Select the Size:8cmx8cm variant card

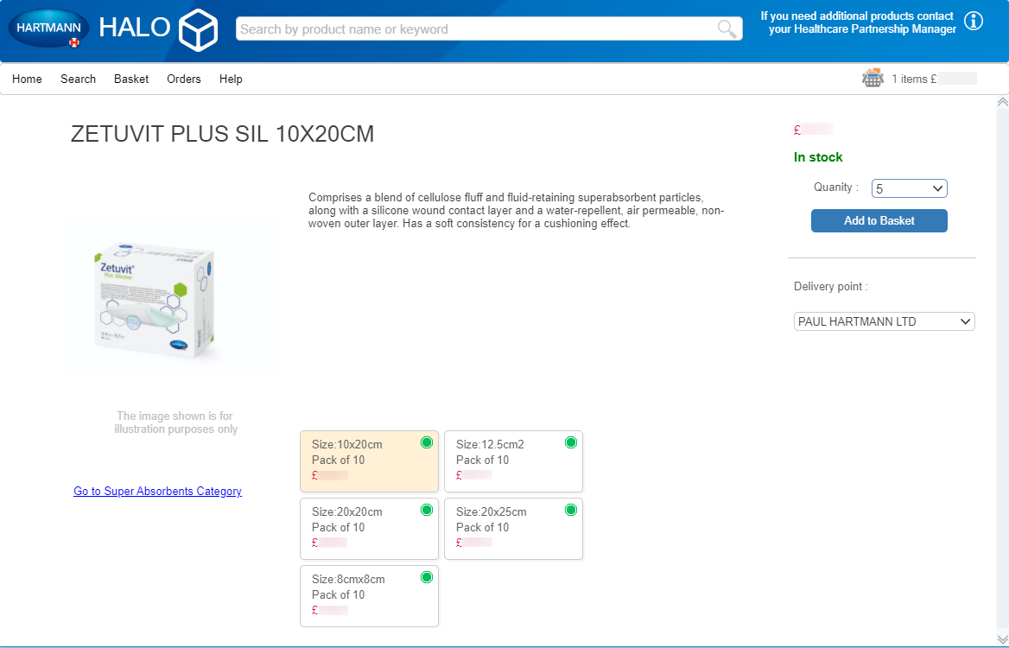pyautogui.click(x=370, y=596)
